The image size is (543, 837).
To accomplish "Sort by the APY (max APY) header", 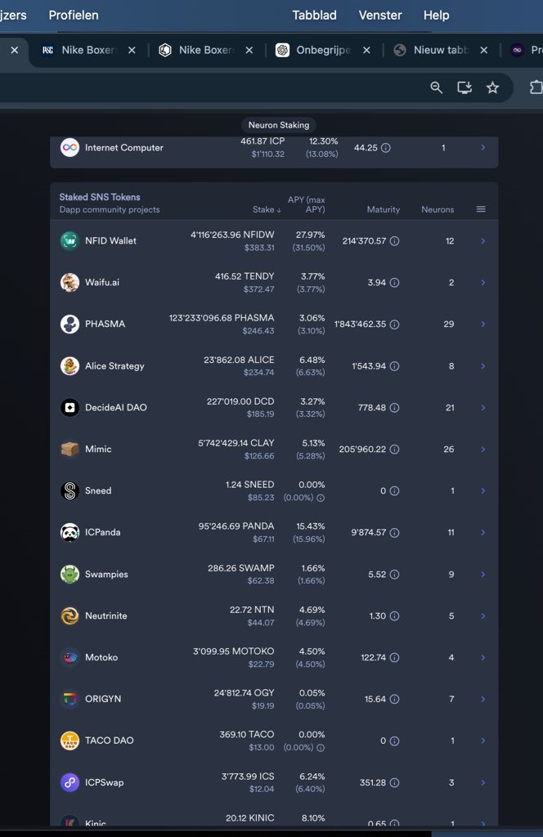I will tap(307, 204).
